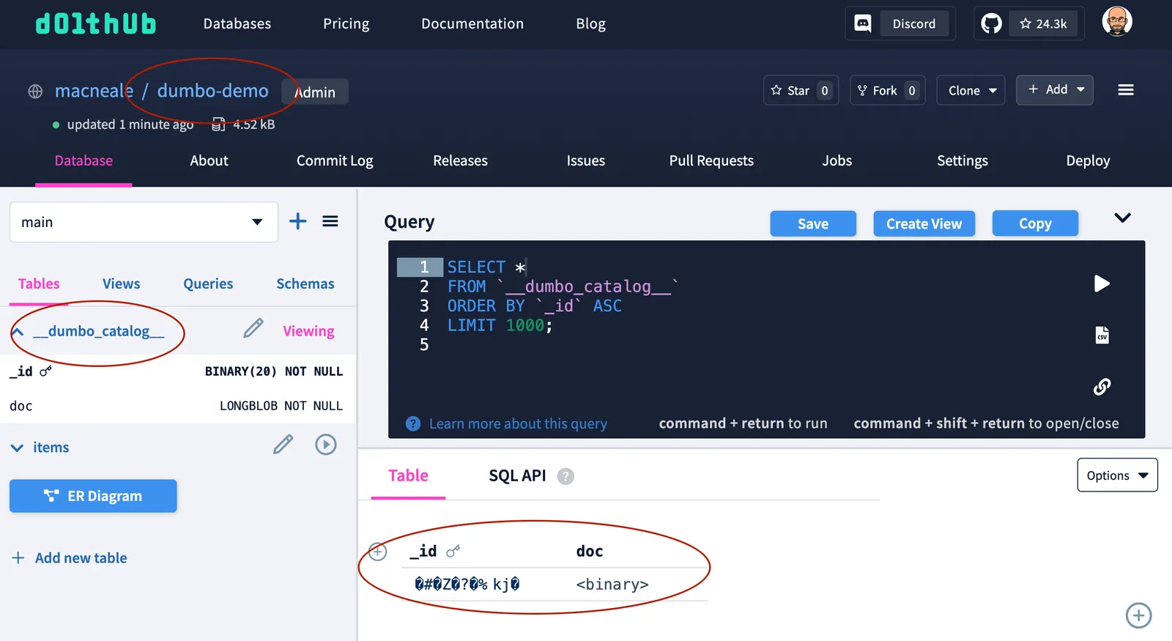
Task: Open the ER Diagram button
Action: [x=93, y=496]
